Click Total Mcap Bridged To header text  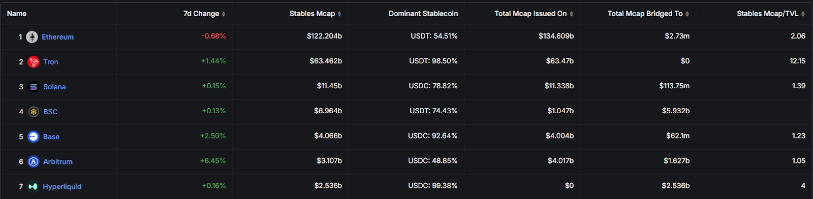[645, 14]
